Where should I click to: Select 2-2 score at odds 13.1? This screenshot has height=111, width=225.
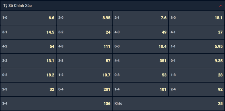(x=28, y=61)
